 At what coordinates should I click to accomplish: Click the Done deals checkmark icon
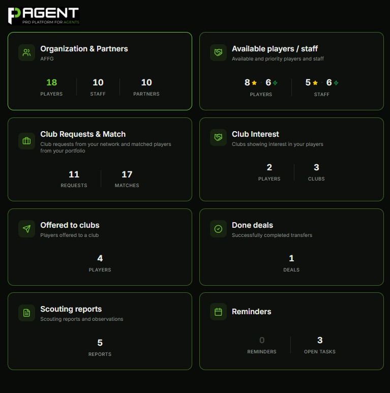(218, 229)
